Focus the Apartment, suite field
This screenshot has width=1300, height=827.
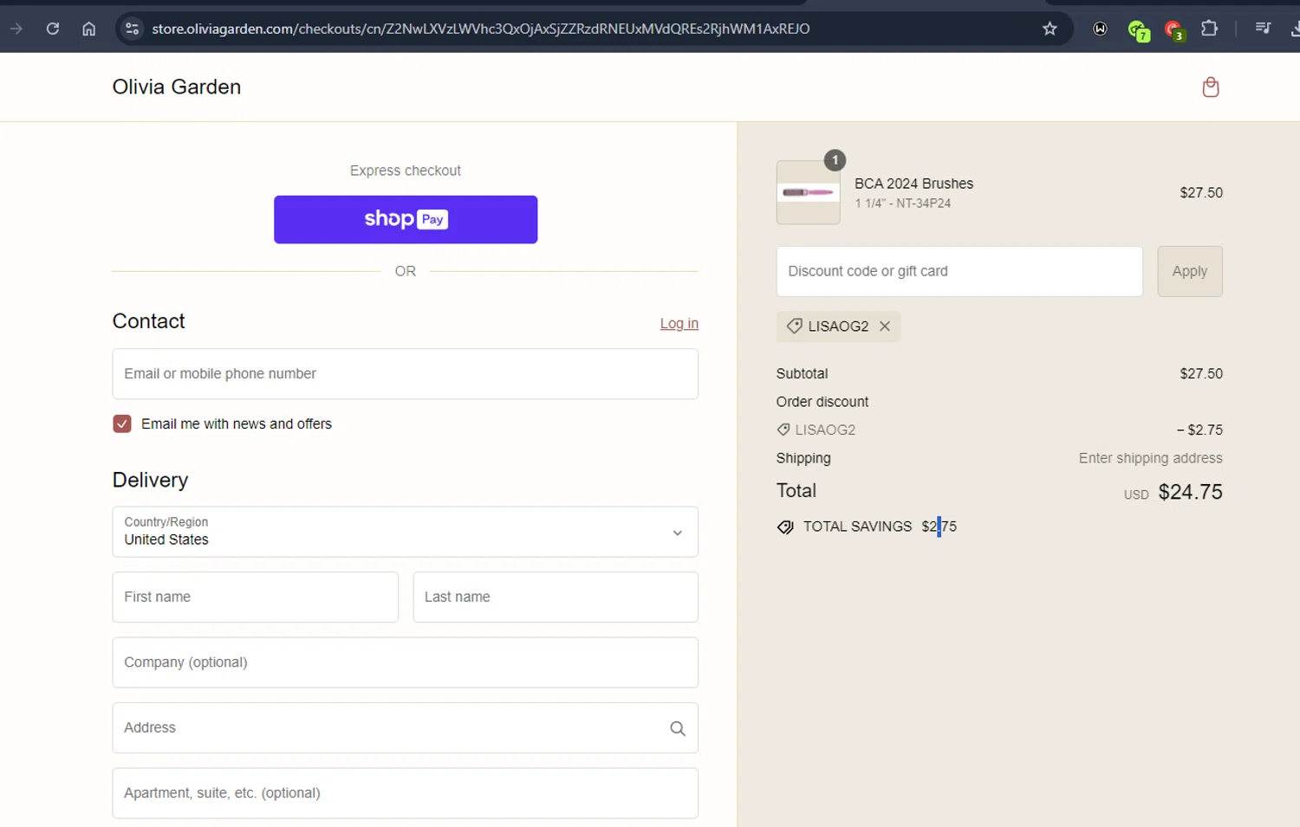pyautogui.click(x=406, y=793)
